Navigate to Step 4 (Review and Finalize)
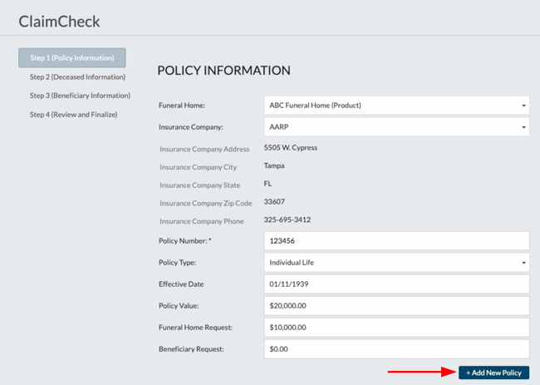This screenshot has width=540, height=385. [x=73, y=115]
